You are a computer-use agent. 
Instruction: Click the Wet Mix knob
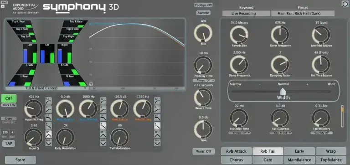[x=203, y=33]
